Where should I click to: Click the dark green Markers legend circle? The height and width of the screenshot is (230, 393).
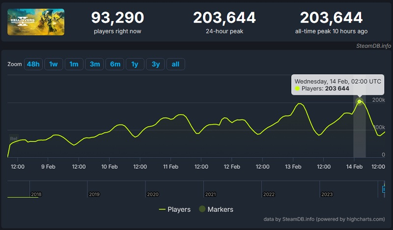[x=201, y=209]
